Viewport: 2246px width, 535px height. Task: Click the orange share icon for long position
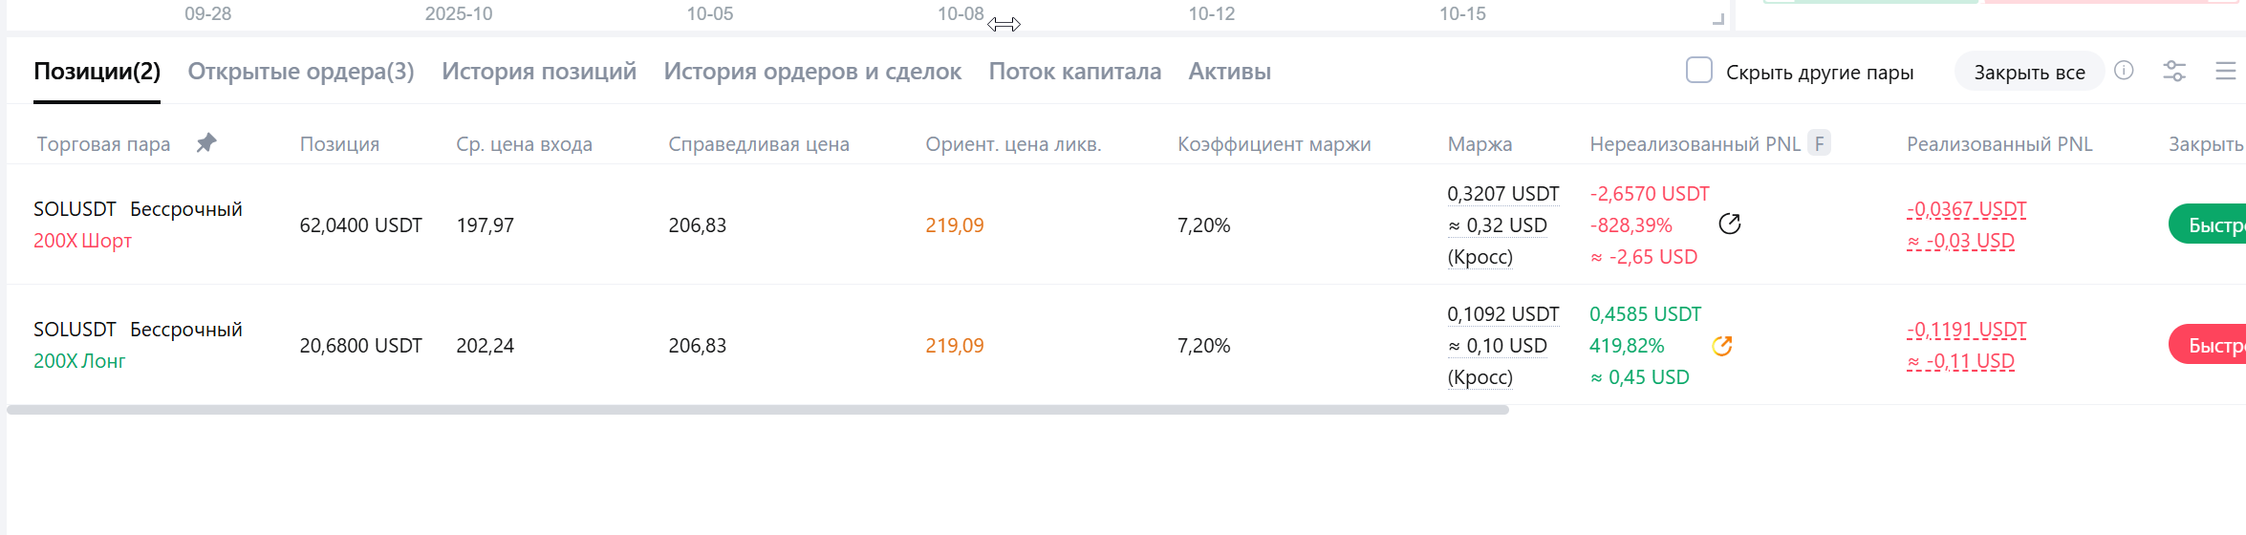coord(1722,346)
